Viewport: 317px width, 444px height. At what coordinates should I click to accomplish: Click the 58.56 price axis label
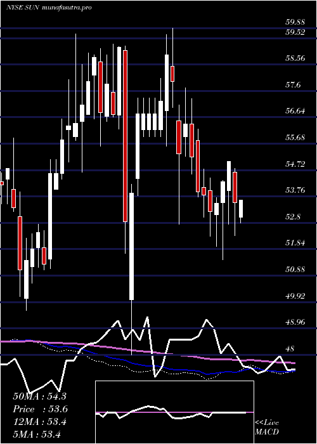pos(295,58)
